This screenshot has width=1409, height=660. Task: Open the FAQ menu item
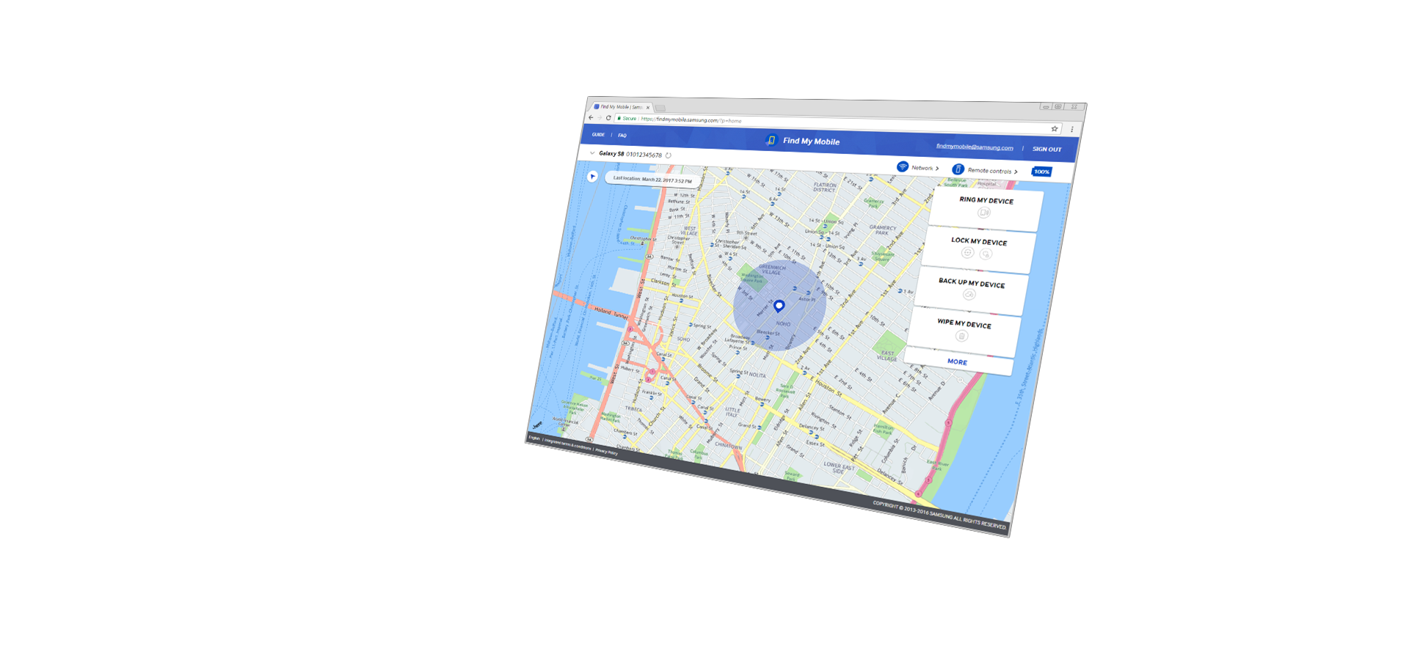[622, 136]
